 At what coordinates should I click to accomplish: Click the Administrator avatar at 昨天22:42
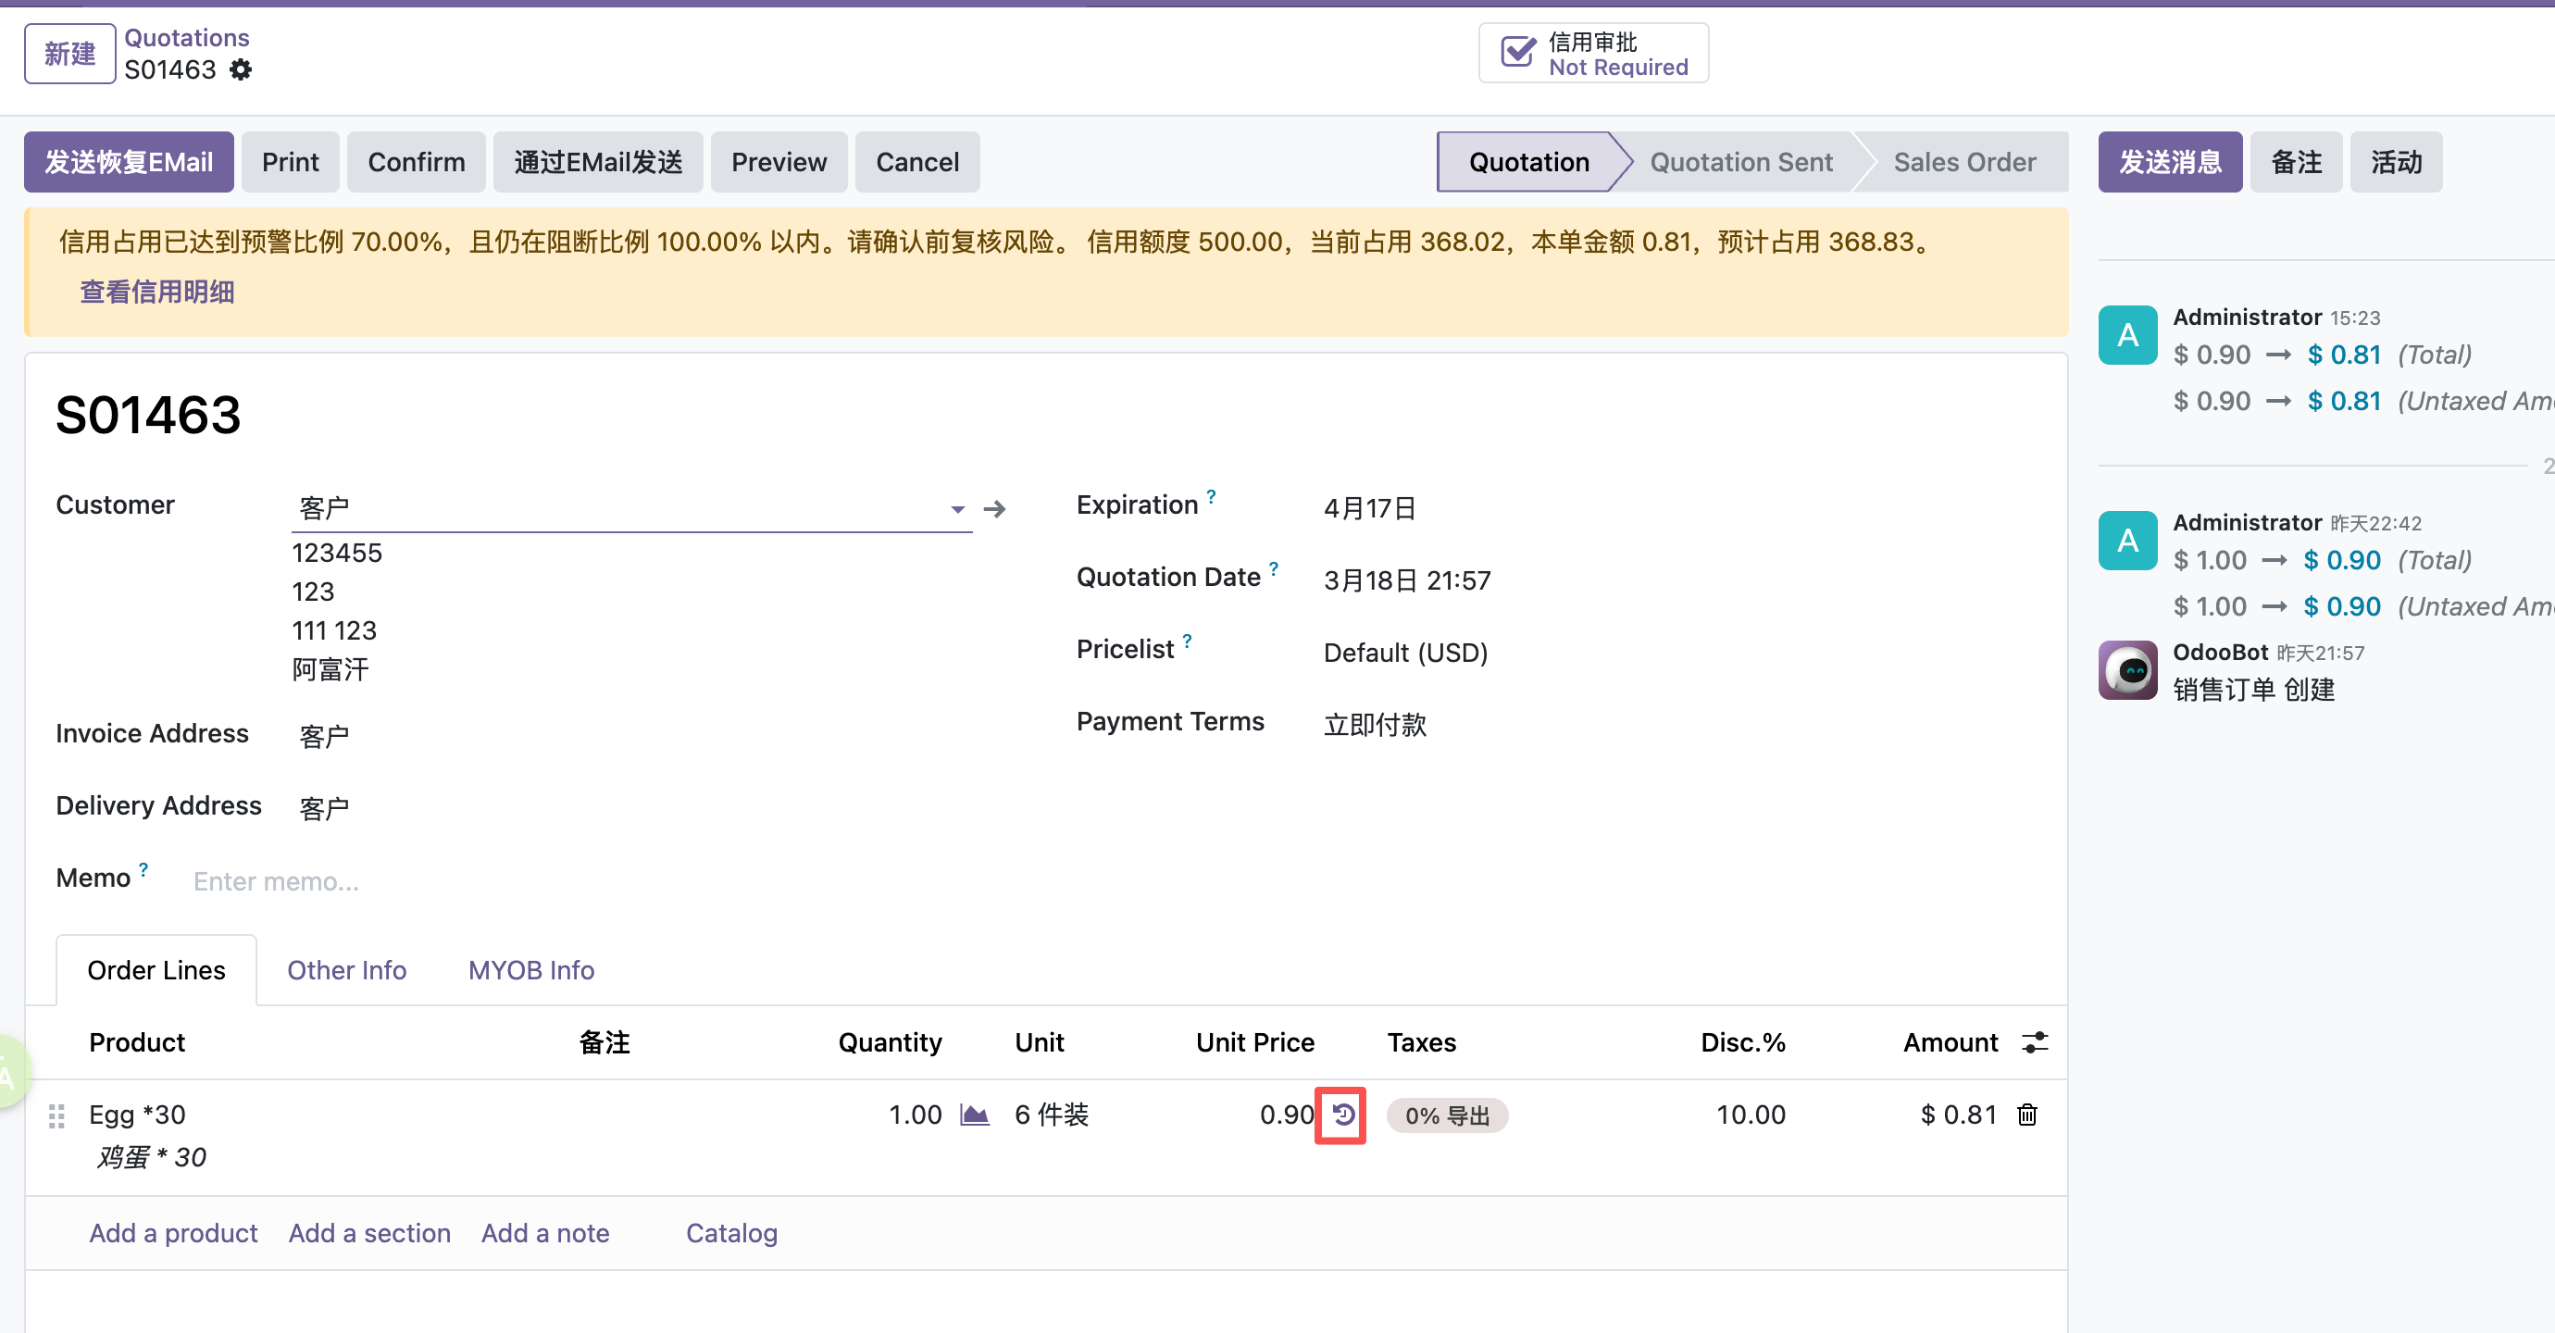[2127, 541]
